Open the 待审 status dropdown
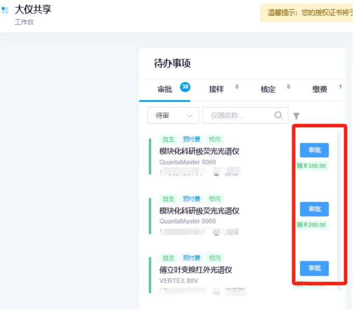The height and width of the screenshot is (309, 353). click(x=173, y=115)
